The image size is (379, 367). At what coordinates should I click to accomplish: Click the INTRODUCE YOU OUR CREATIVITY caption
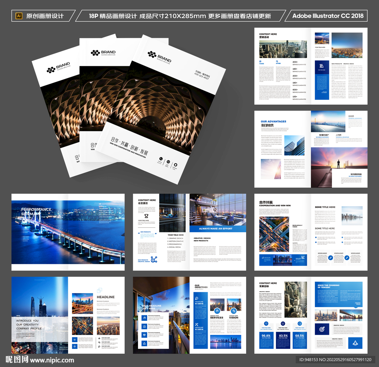[29, 324]
